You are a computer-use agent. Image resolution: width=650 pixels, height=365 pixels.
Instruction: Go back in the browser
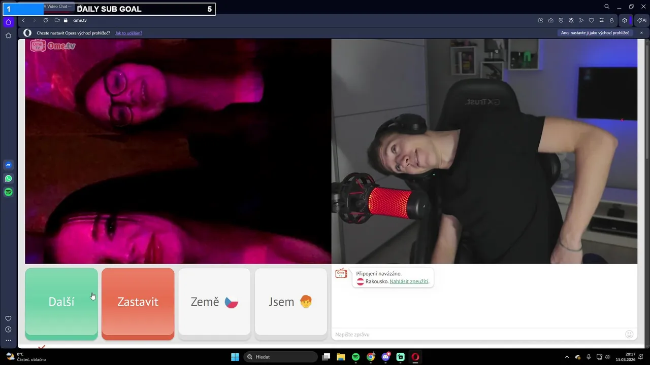tap(23, 20)
